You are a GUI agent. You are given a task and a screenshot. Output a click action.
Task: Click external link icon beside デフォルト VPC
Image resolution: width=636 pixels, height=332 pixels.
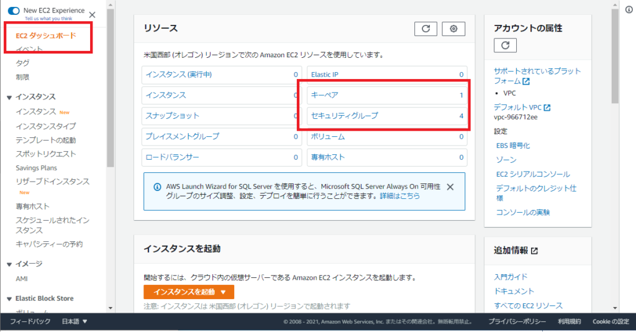pos(547,108)
